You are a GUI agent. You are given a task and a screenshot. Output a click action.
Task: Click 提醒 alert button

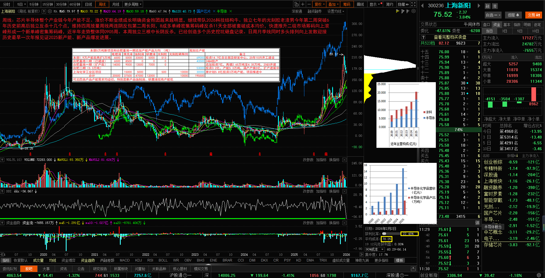[x=513, y=15]
